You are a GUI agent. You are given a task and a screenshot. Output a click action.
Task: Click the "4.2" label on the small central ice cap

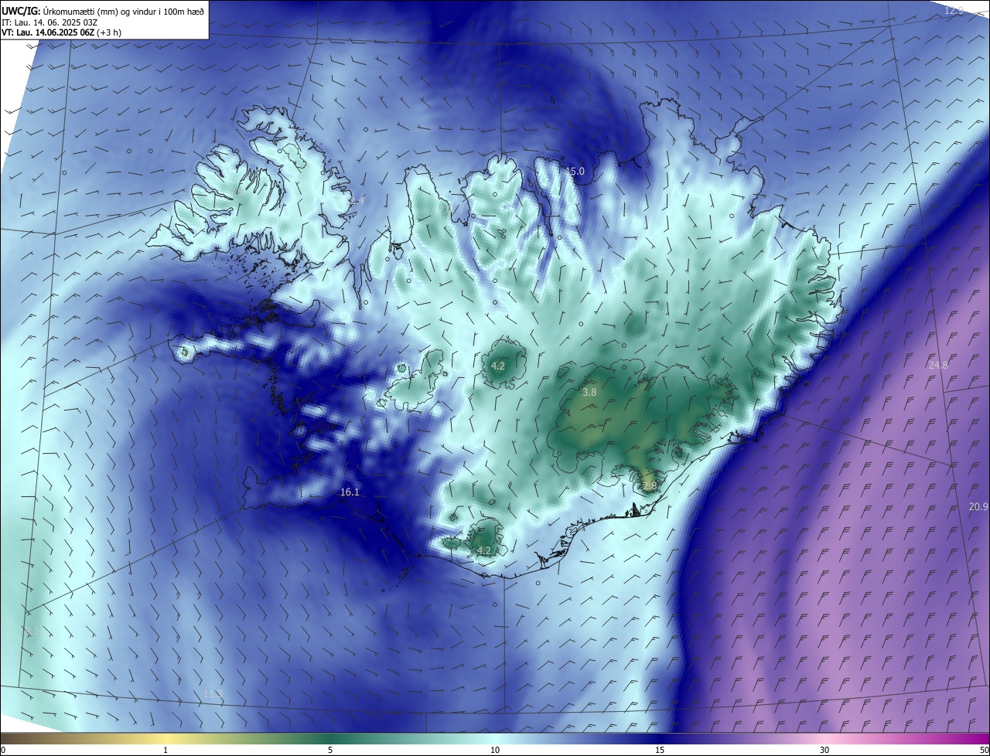[498, 366]
